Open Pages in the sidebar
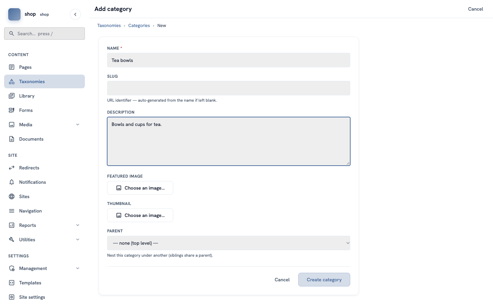The image size is (493, 308). pos(45,67)
